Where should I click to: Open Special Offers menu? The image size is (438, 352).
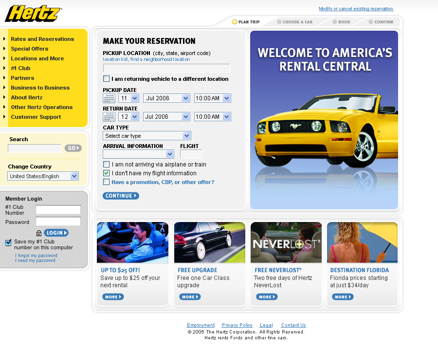click(x=30, y=49)
